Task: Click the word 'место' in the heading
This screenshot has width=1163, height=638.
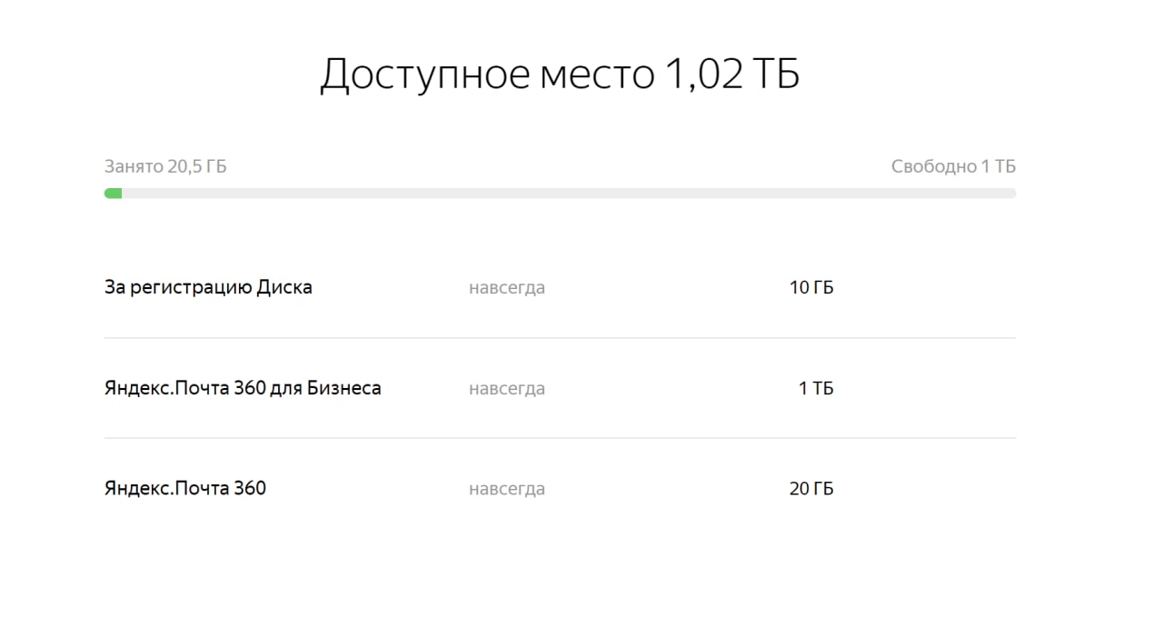Action: click(x=597, y=75)
